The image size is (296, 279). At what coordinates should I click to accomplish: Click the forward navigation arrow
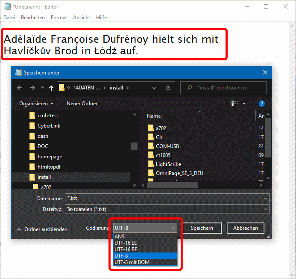point(32,88)
